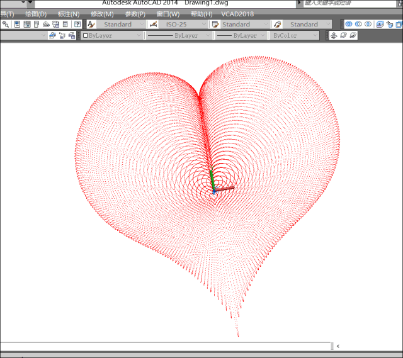Click the dimension style icon
The width and height of the screenshot is (403, 358).
[x=153, y=25]
